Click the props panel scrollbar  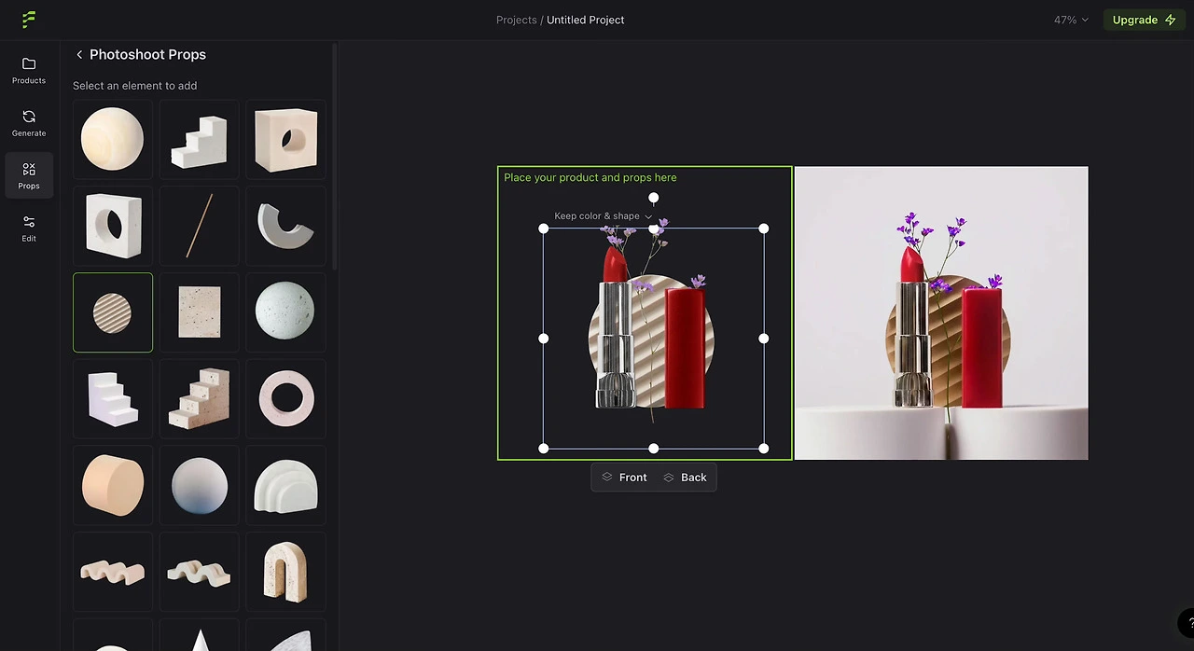pyautogui.click(x=334, y=159)
